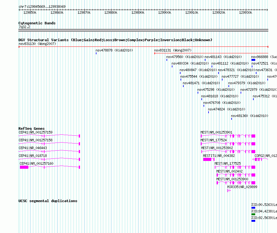Click the 129930k ruler tick label
Screen dimensions: 277x233
pyautogui.click(x=246, y=12)
